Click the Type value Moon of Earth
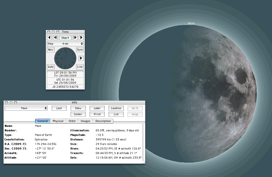 (x=43, y=135)
